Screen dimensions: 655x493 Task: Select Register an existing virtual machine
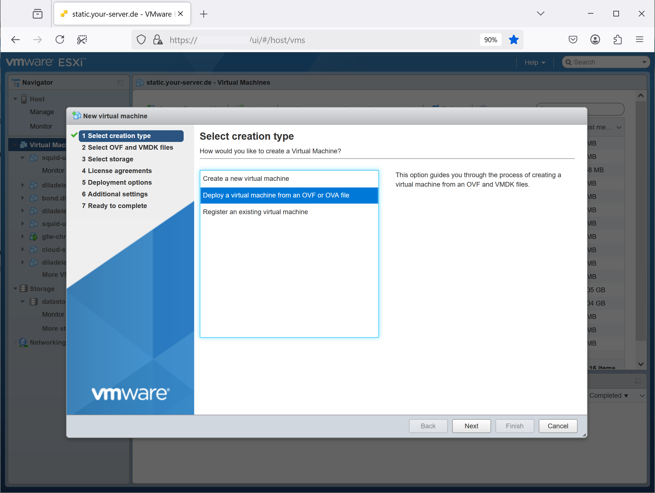point(256,211)
